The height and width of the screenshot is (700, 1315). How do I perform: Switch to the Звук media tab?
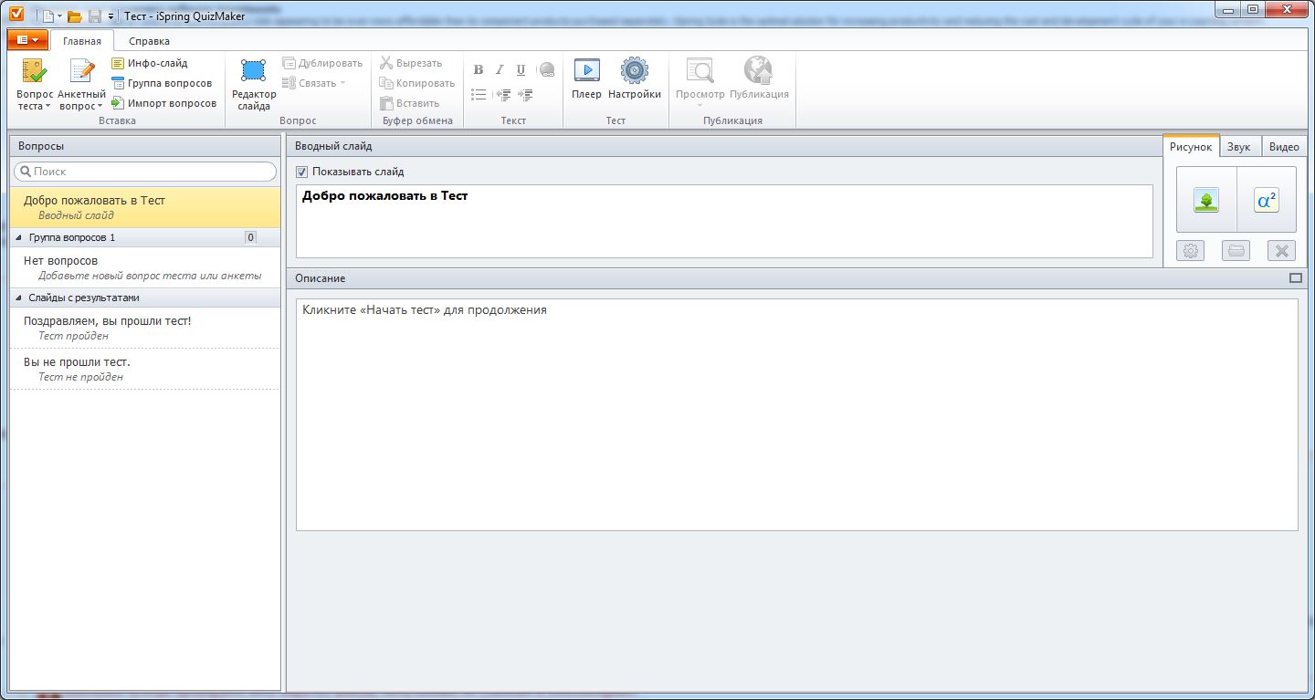point(1238,147)
